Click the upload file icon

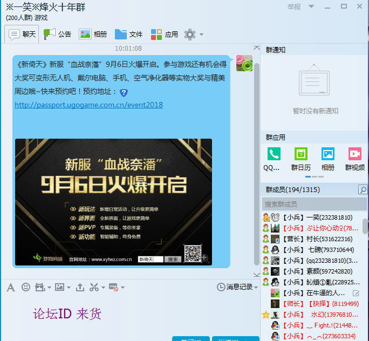(x=80, y=288)
